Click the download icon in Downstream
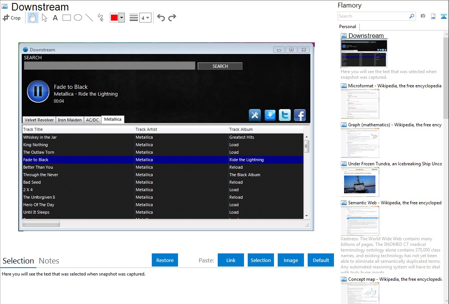Image resolution: width=449 pixels, height=304 pixels. 270,115
